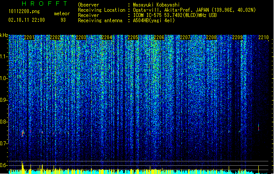Click the 2203 time marker
This screenshot has height=174, width=274.
81,37
